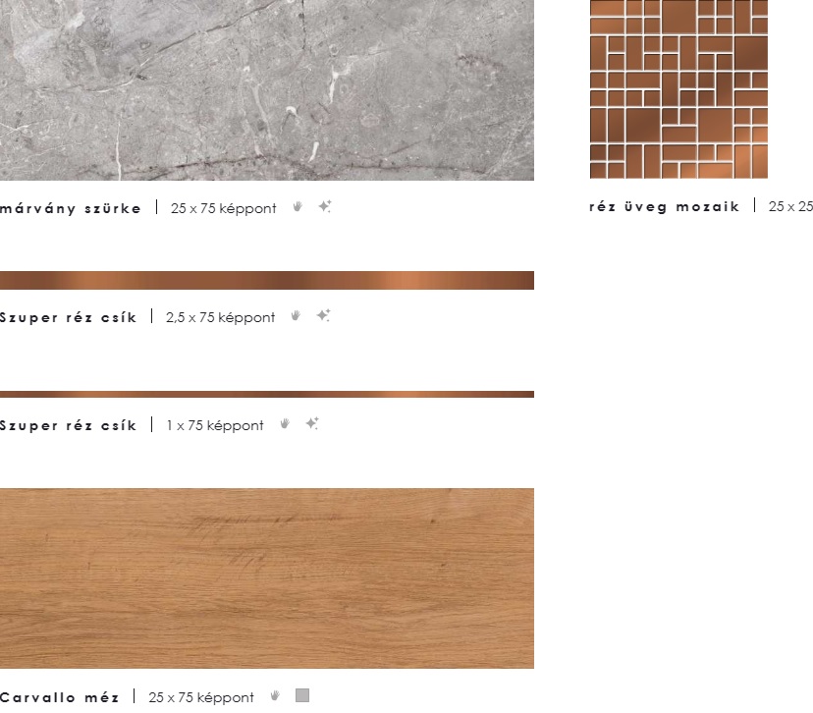Image resolution: width=813 pixels, height=713 pixels.
Task: Select the wide copper strip image
Action: coord(267,280)
